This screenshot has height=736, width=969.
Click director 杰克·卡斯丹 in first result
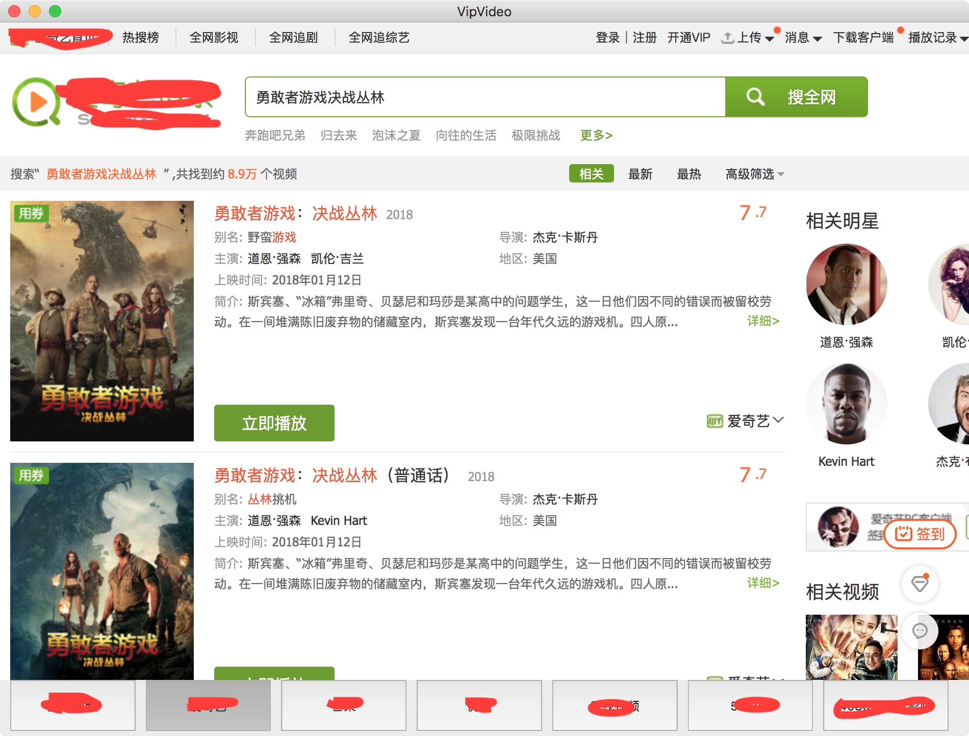(x=565, y=238)
